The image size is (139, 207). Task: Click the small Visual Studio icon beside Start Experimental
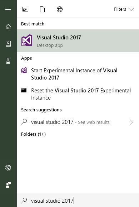tap(24, 70)
